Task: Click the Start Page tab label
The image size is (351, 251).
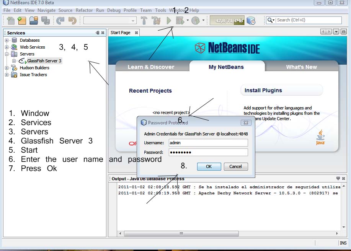Action: [x=121, y=33]
